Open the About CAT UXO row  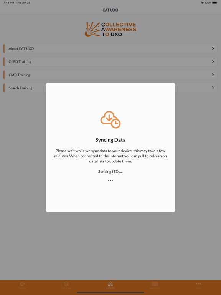(x=110, y=48)
